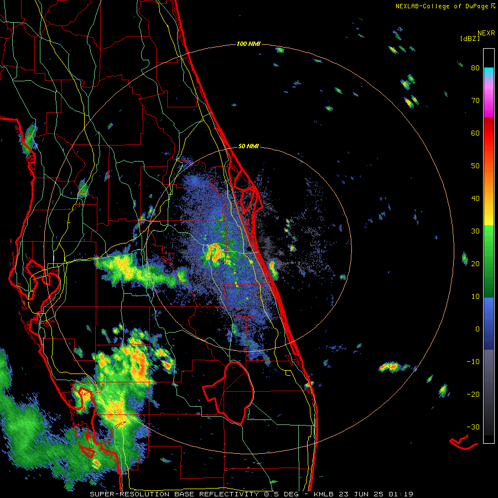Pick the blue band on color scale
498x498 pixels.
pyautogui.click(x=489, y=324)
